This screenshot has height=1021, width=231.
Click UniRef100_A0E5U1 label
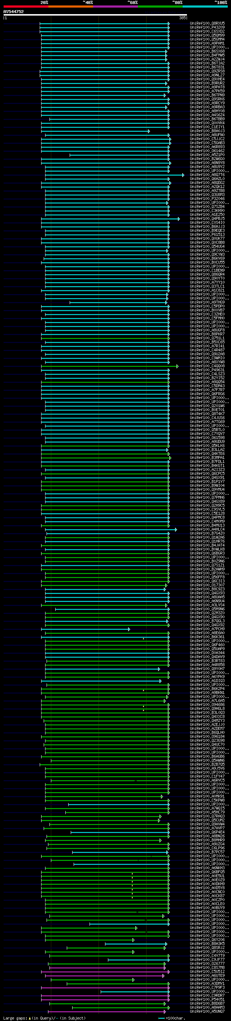(x=207, y=876)
